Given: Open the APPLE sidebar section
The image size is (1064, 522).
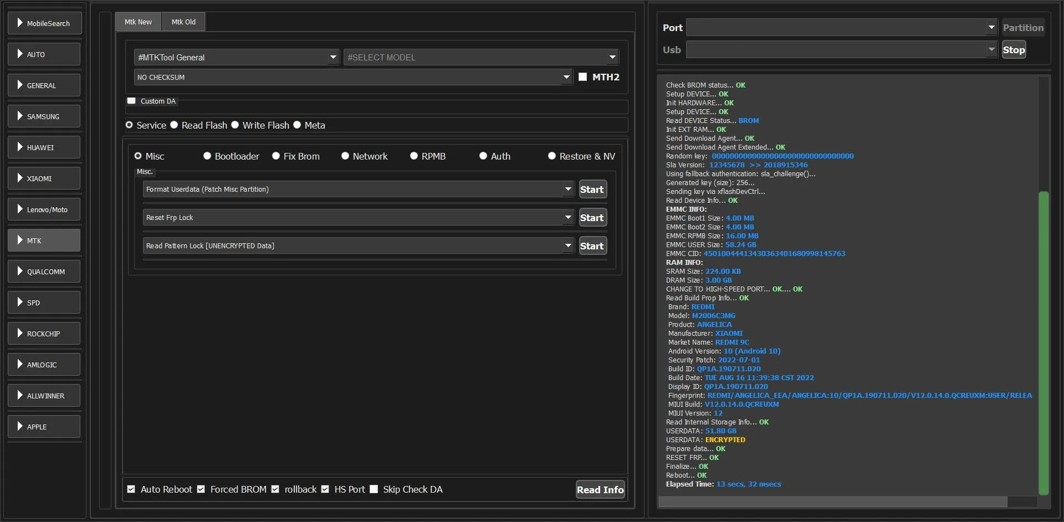Looking at the screenshot, I should [x=44, y=427].
